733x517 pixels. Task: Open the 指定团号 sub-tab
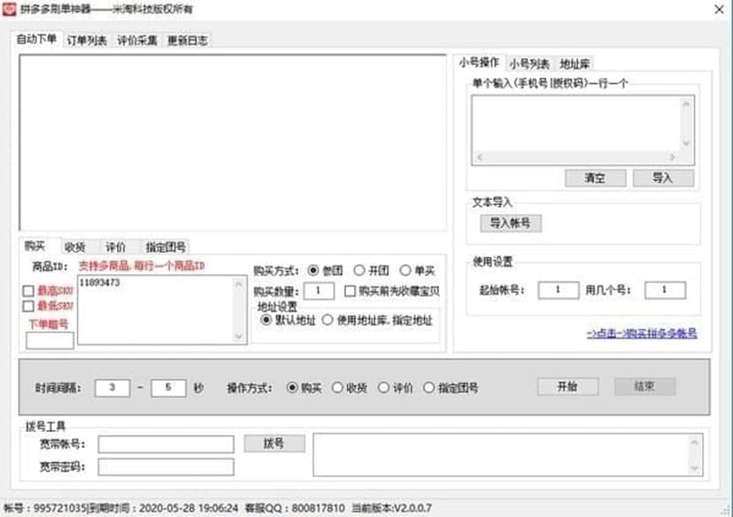[x=166, y=247]
